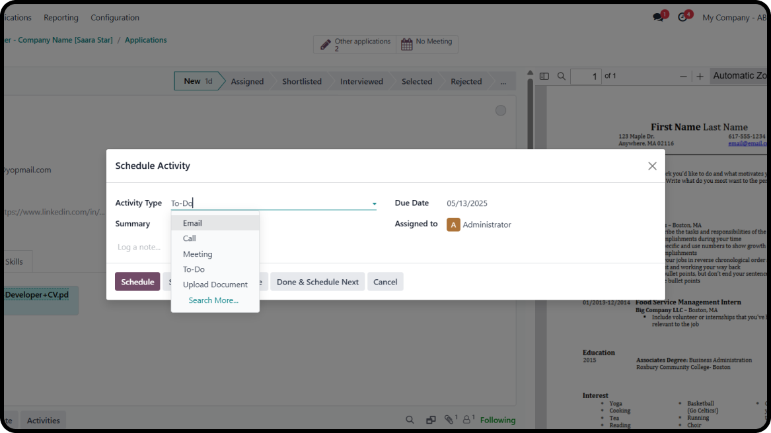The width and height of the screenshot is (771, 433).
Task: Open the chat messages icon
Action: coord(659,17)
